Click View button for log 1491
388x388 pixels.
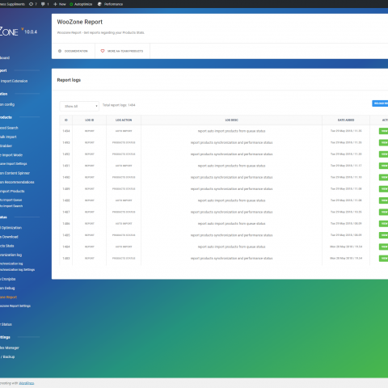pyautogui.click(x=384, y=166)
